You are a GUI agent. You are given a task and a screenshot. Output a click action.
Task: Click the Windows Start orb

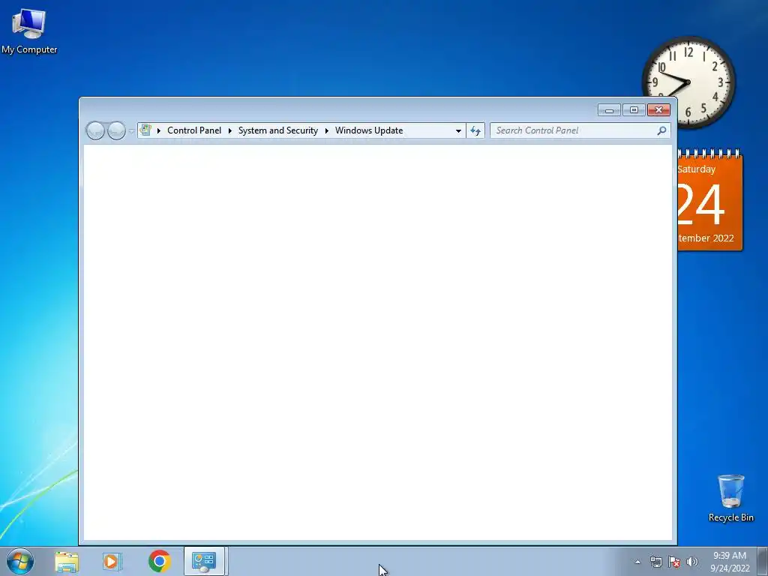click(20, 561)
